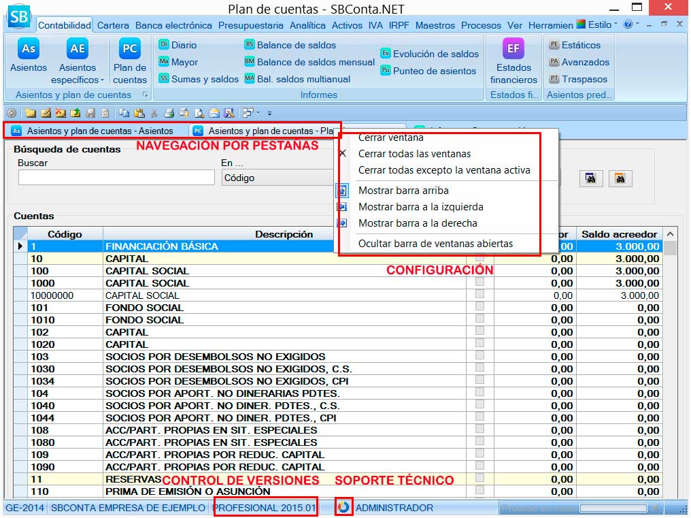
Task: Open the Estilo dropdown menu
Action: tap(597, 25)
